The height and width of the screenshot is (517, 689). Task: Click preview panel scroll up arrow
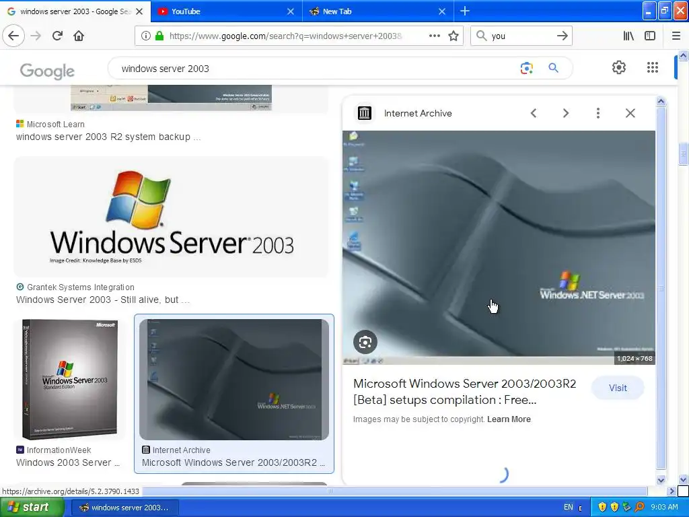661,102
